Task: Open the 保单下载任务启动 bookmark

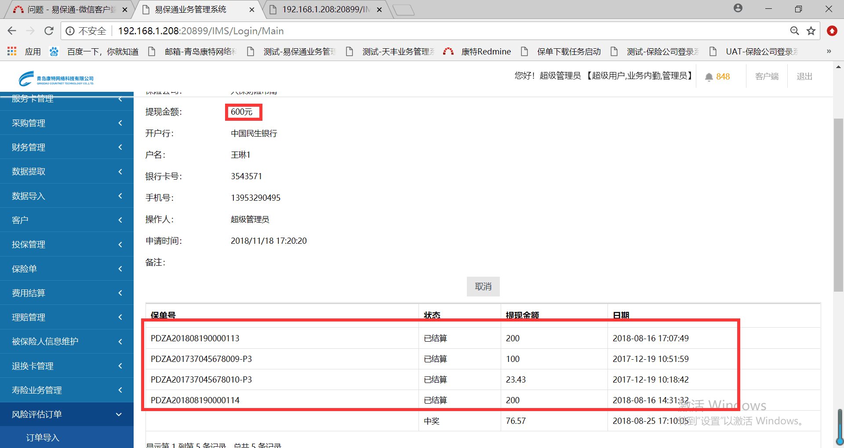Action: coord(561,51)
